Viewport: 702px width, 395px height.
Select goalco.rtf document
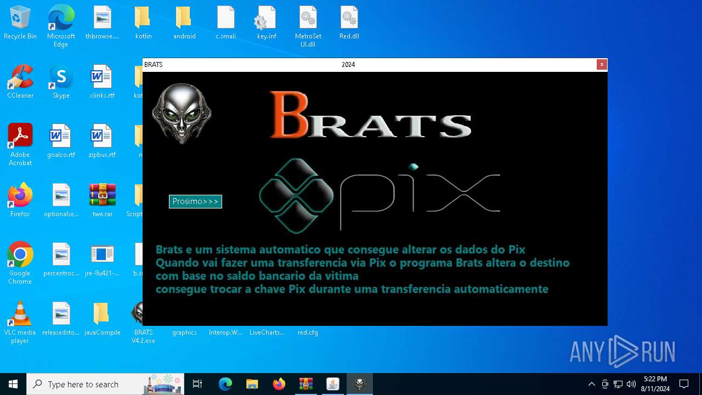[61, 142]
